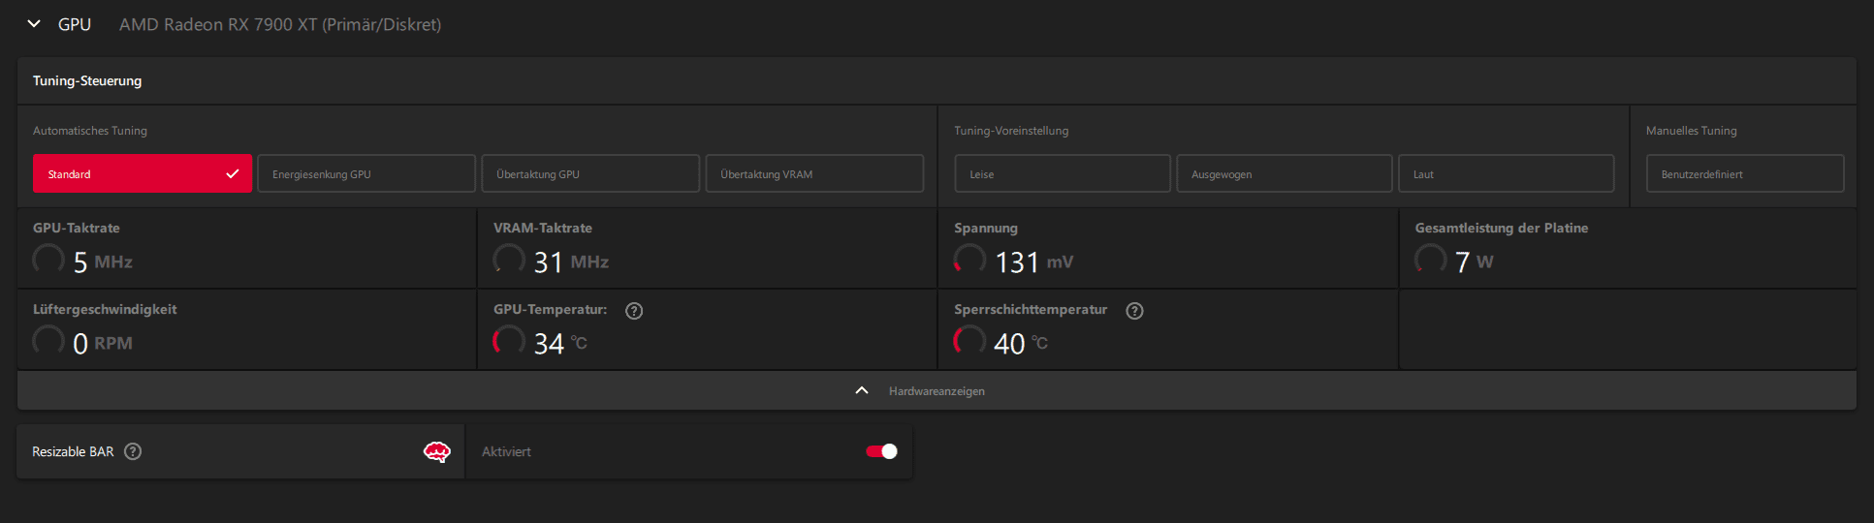Select the Laut tuning preset
This screenshot has width=1874, height=523.
1506,174
